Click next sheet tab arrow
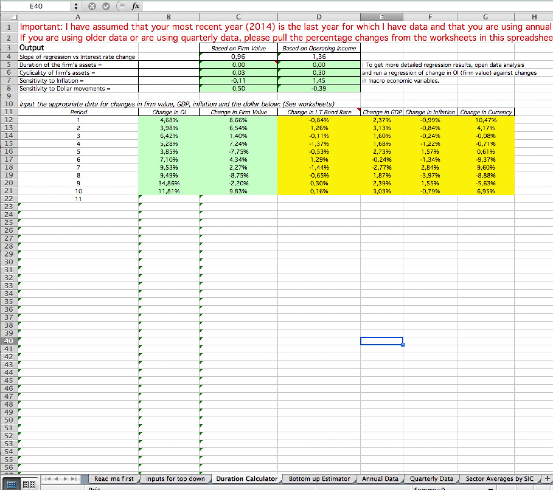The width and height of the screenshot is (553, 490). point(65,479)
